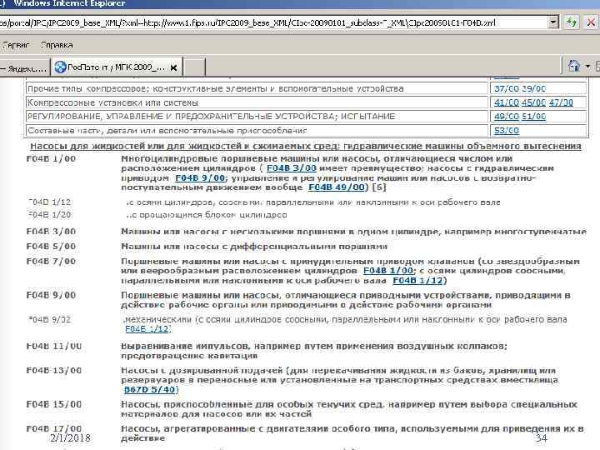Select the РосПатент / МПК 2009 tab
Screen dimensions: 600x450
tap(117, 67)
